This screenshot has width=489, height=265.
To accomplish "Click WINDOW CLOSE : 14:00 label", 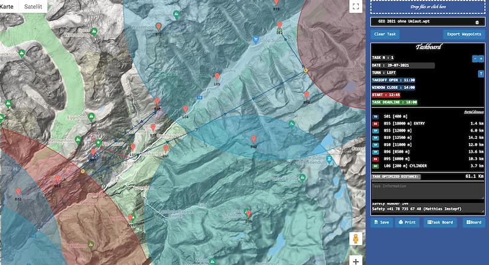I will pyautogui.click(x=393, y=88).
